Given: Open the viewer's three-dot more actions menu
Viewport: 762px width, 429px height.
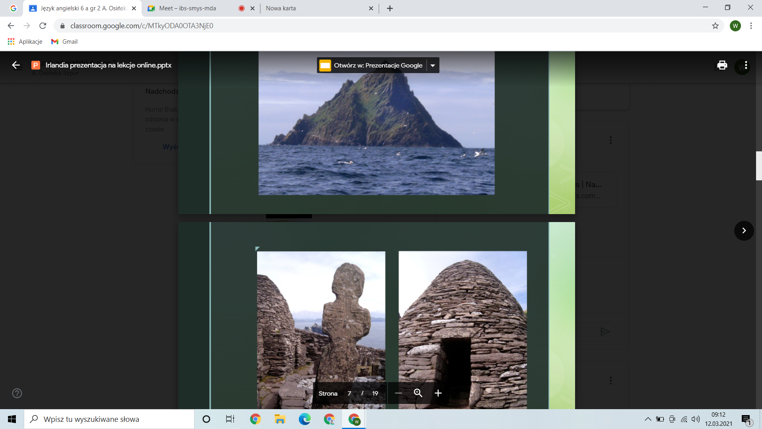Looking at the screenshot, I should tap(746, 65).
